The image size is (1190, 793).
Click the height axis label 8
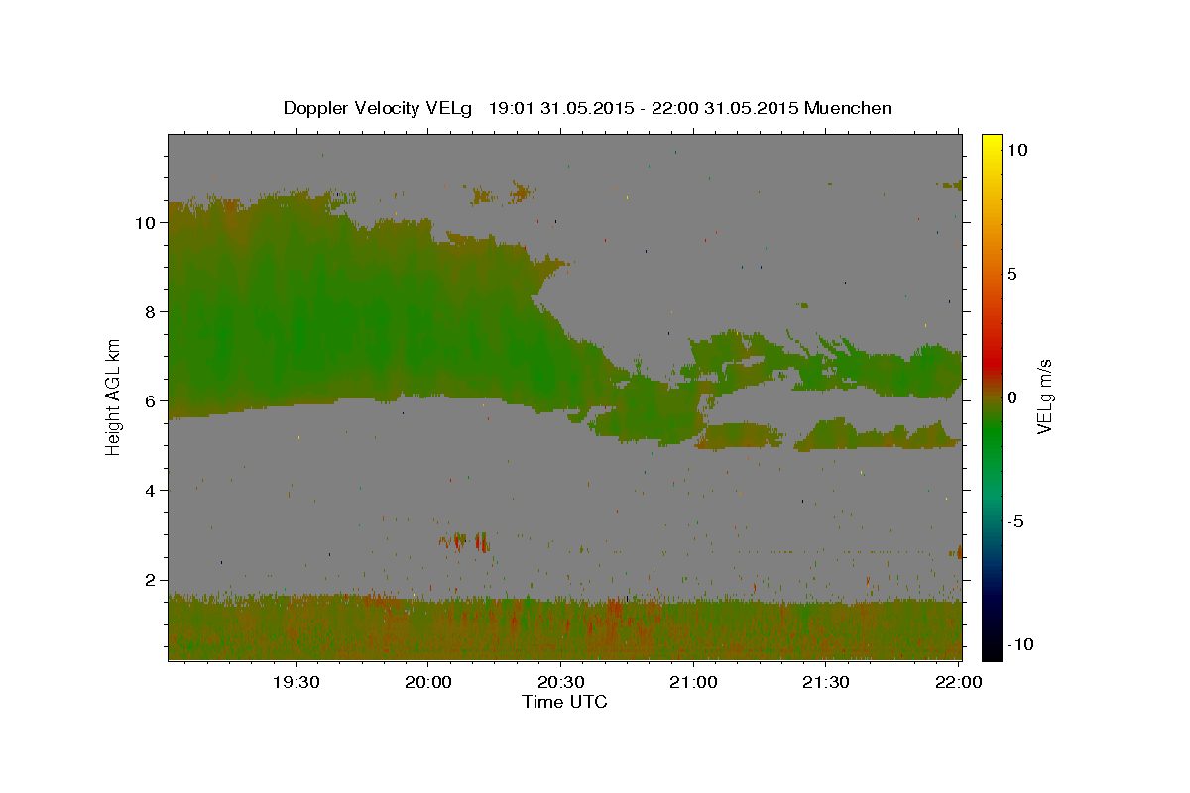click(x=151, y=311)
